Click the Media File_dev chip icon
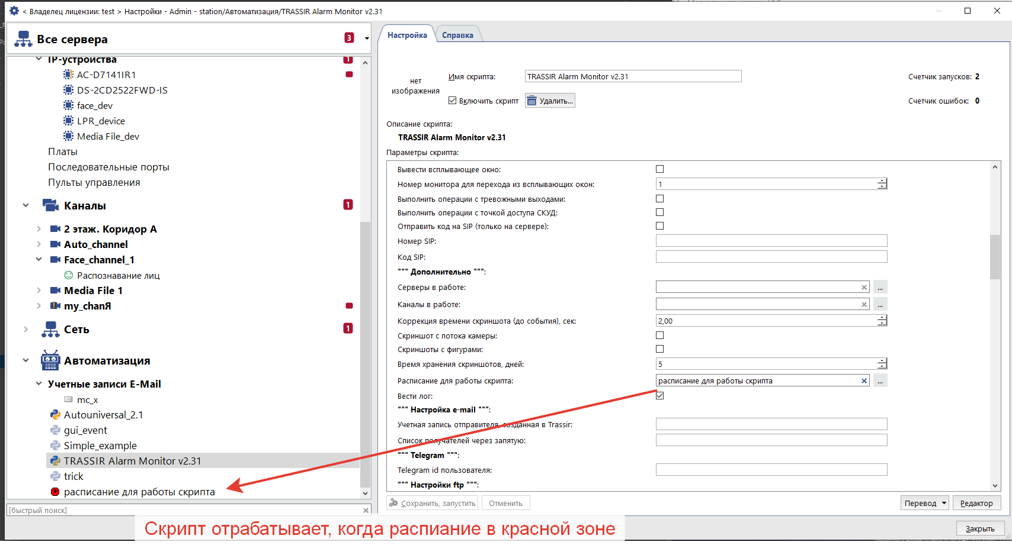Viewport: 1012px width, 545px height. pyautogui.click(x=68, y=136)
